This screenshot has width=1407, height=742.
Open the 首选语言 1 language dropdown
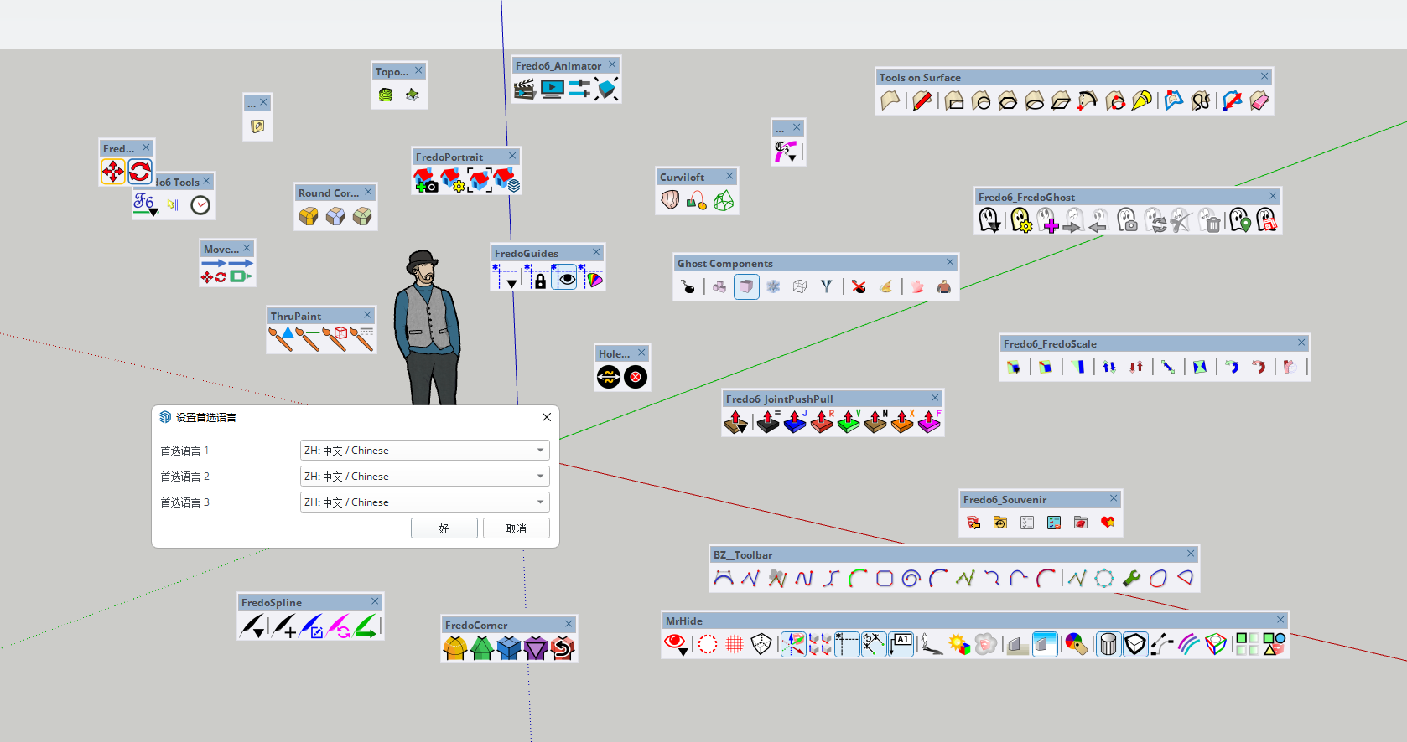point(424,451)
